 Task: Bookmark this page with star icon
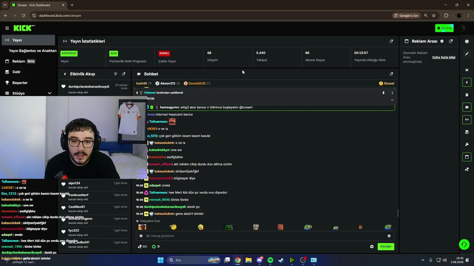tap(434, 16)
